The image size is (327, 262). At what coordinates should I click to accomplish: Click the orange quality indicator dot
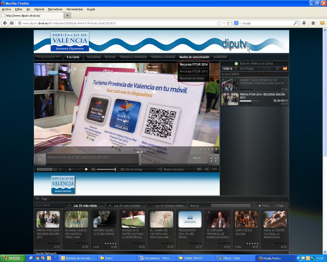[86, 169]
